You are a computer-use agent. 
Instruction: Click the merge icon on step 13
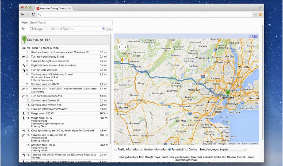tap(23, 114)
